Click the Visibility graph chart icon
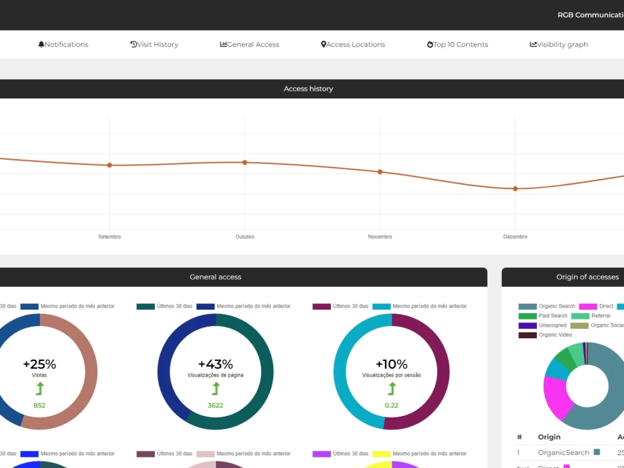 click(x=533, y=44)
